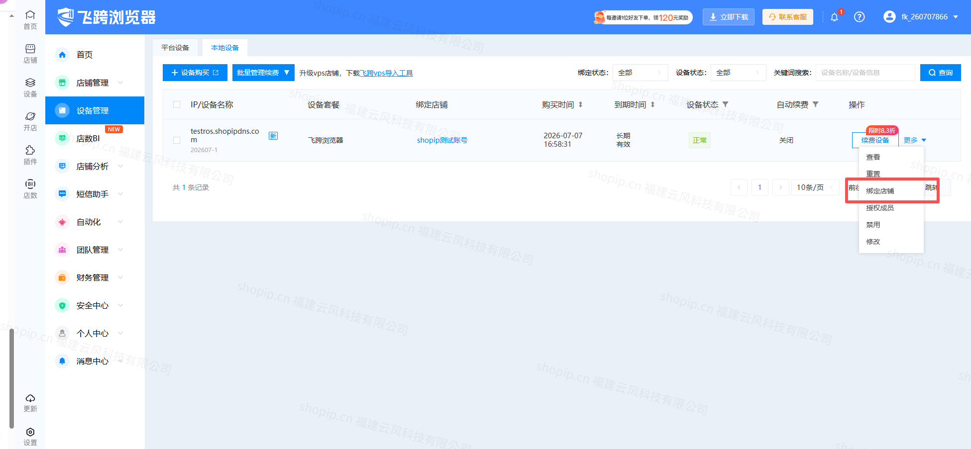The height and width of the screenshot is (449, 971).
Task: Expand the 店铺分析 sidebar menu
Action: pyautogui.click(x=95, y=166)
